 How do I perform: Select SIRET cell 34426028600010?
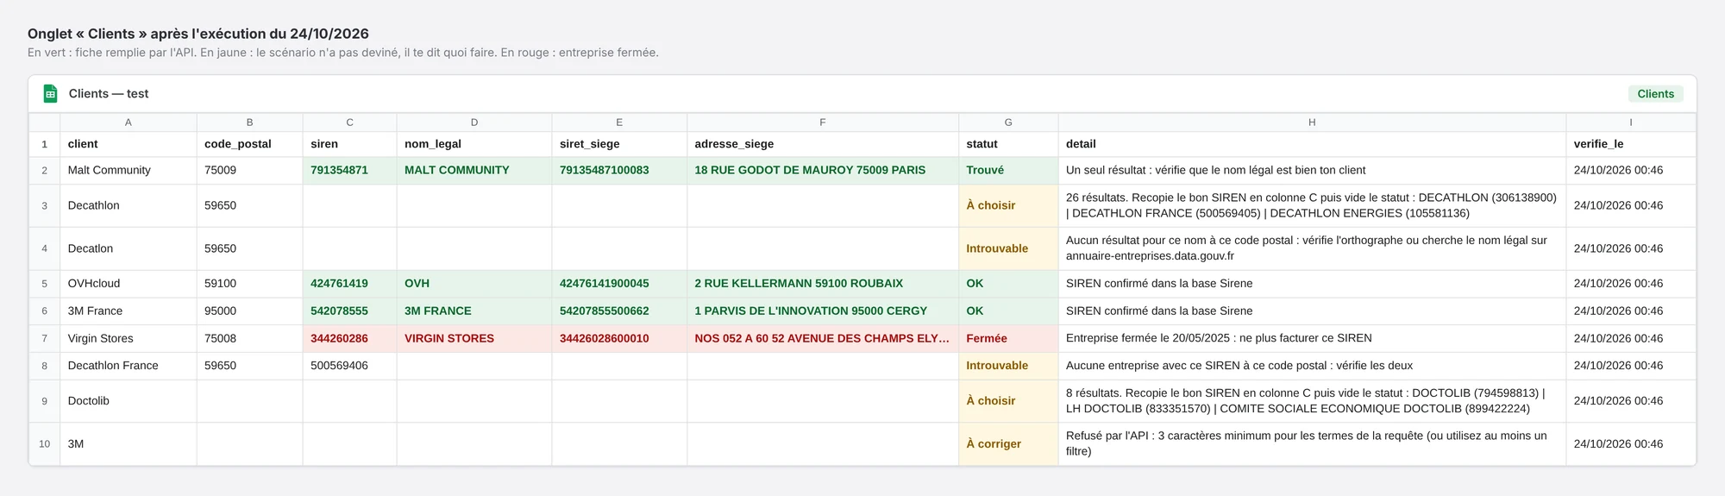point(619,338)
